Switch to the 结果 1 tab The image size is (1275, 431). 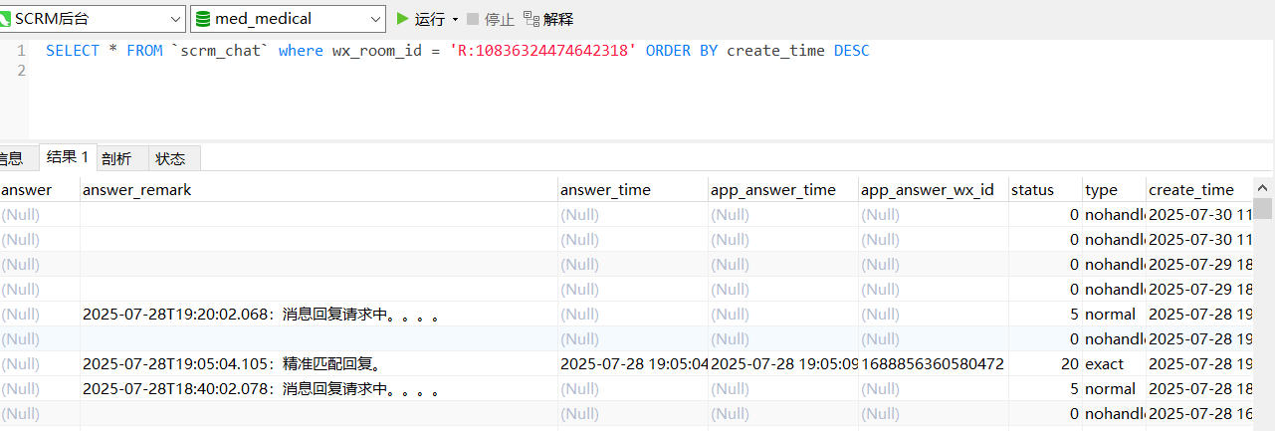(x=67, y=157)
